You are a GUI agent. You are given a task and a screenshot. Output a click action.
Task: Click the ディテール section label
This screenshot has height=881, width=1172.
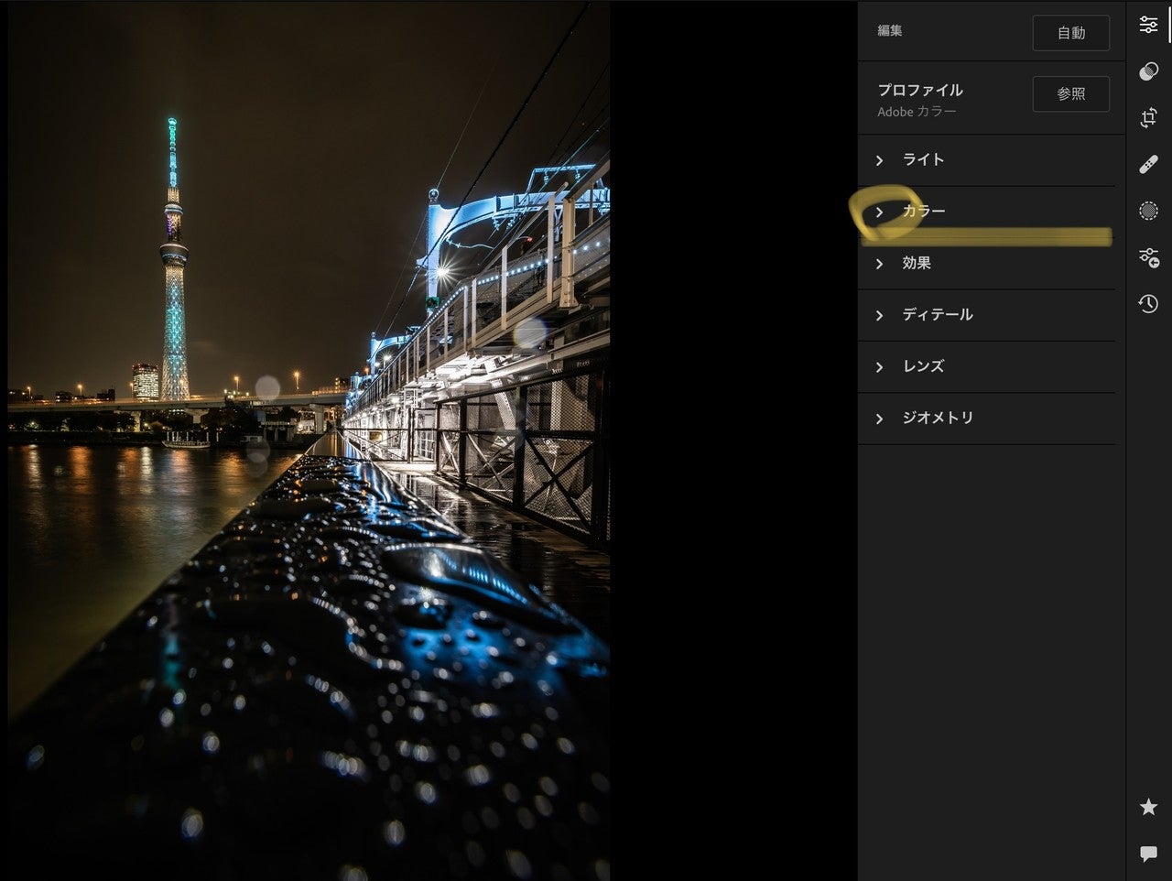938,314
